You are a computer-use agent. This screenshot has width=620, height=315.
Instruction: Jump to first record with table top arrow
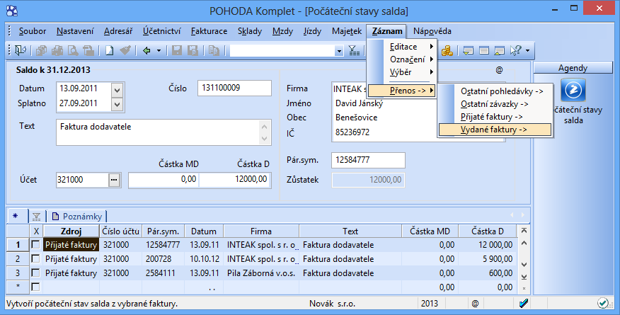tap(524, 231)
